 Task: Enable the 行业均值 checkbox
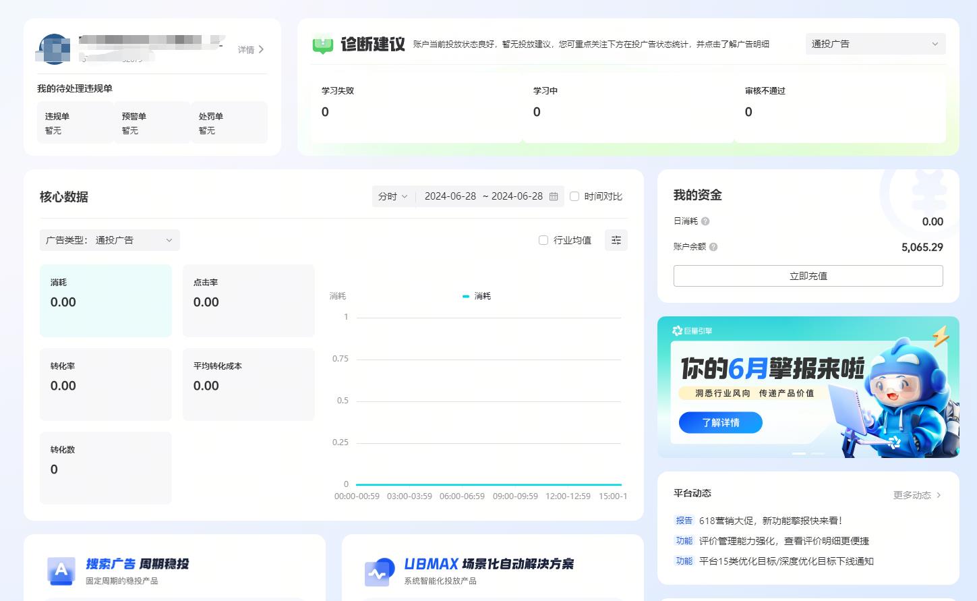[x=543, y=240]
